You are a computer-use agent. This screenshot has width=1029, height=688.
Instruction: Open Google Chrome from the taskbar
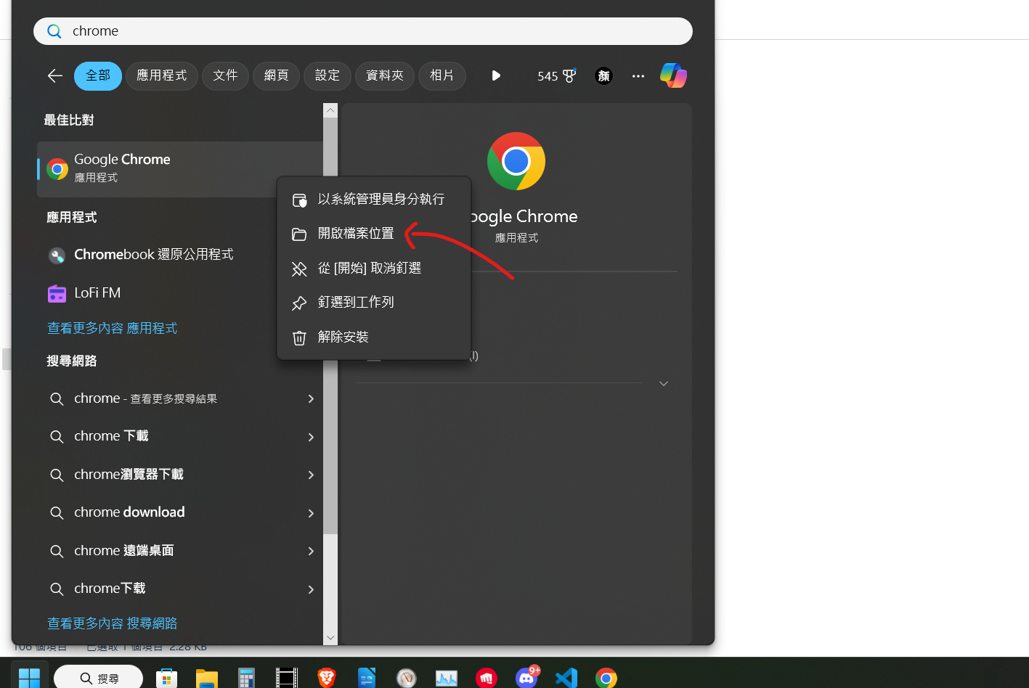(606, 678)
